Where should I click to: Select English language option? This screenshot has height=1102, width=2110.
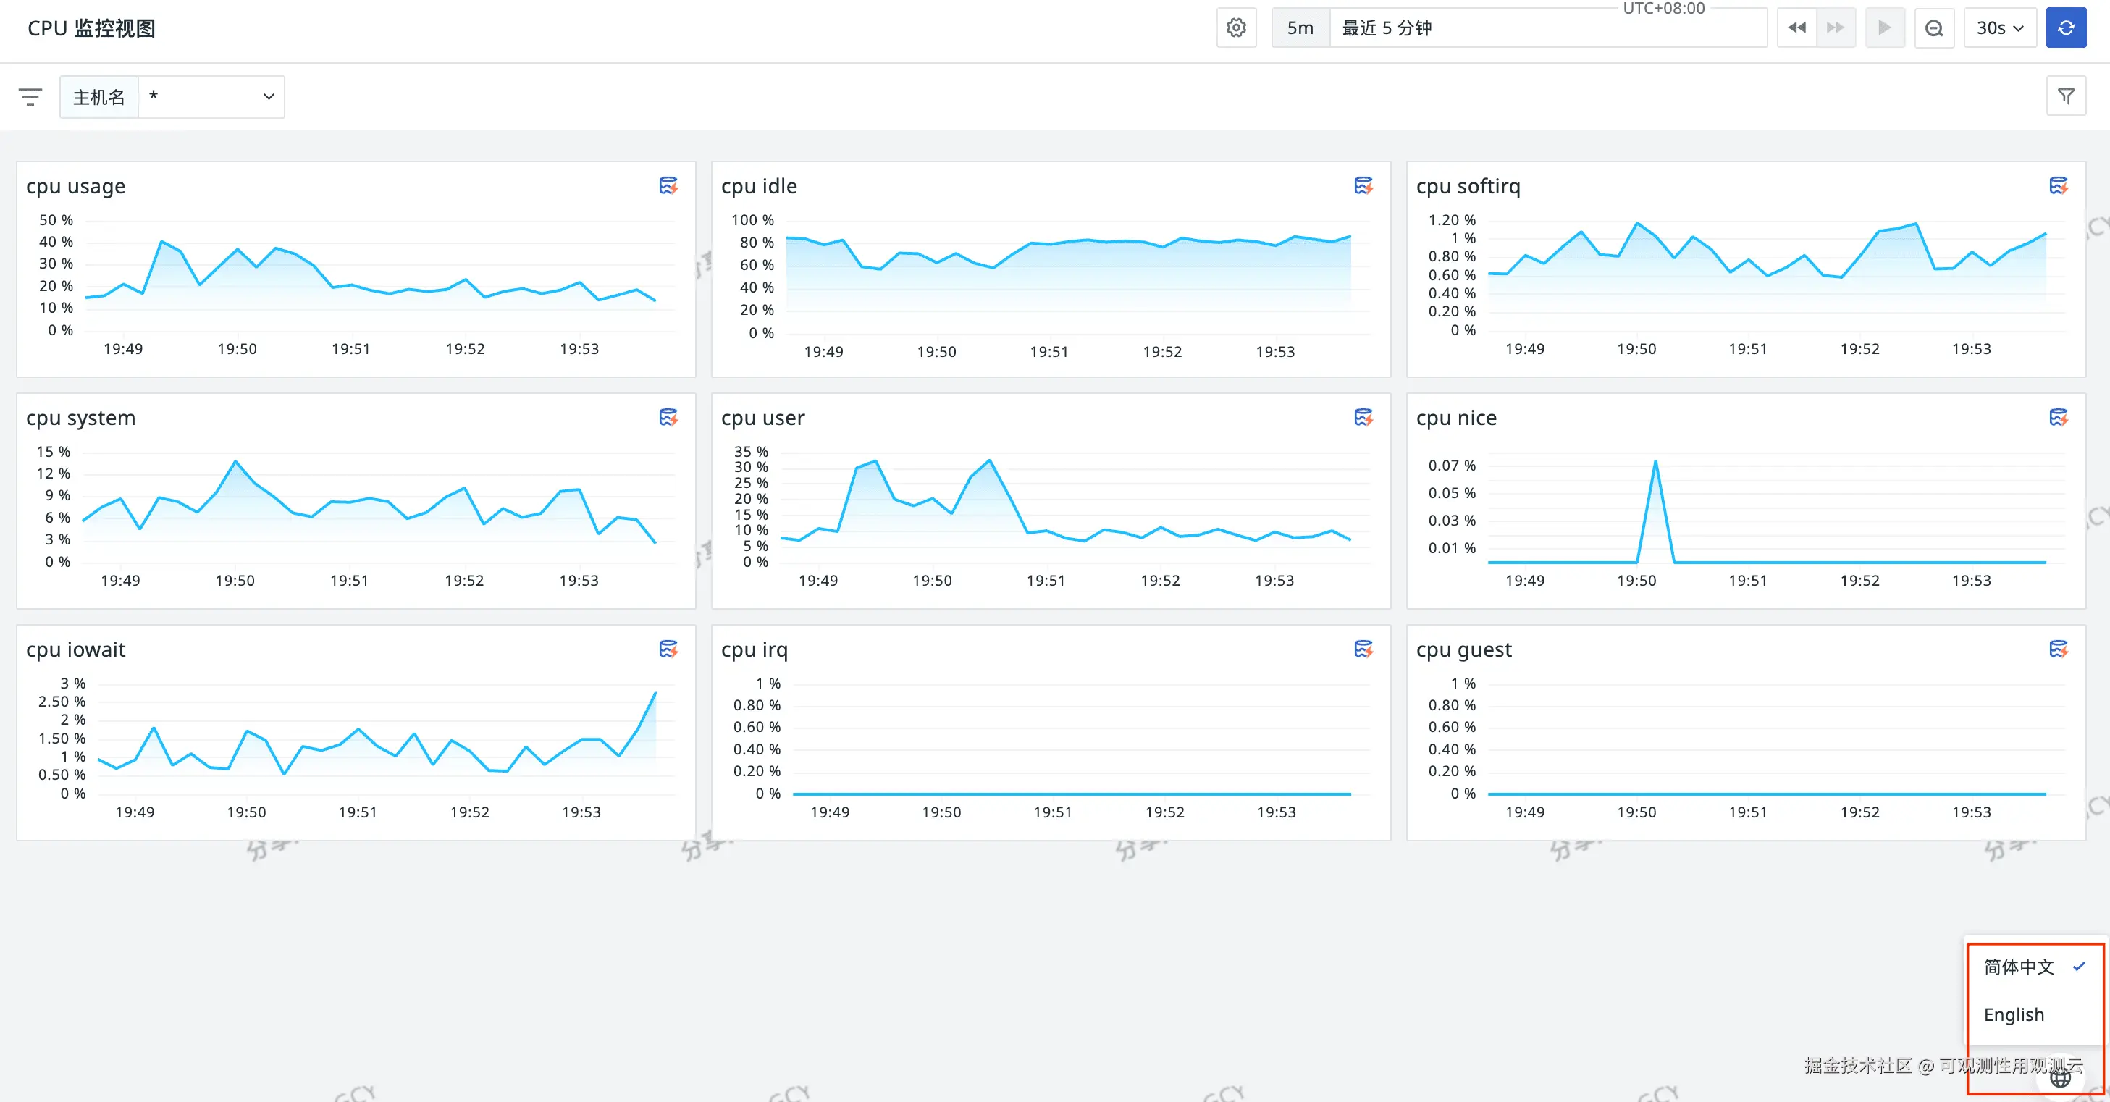click(x=2014, y=1014)
